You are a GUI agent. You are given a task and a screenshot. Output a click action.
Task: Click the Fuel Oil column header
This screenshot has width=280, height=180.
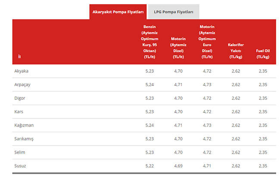click(x=263, y=53)
